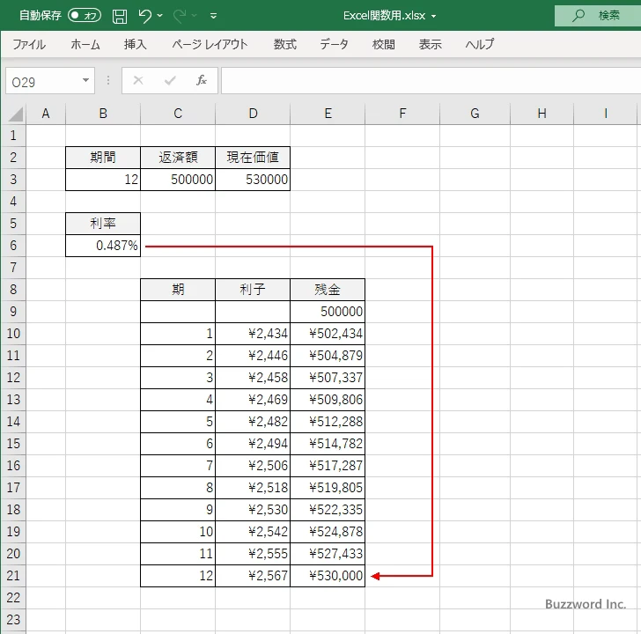Viewport: 641px width, 634px height.
Task: Select the 期間 header cell
Action: click(103, 158)
